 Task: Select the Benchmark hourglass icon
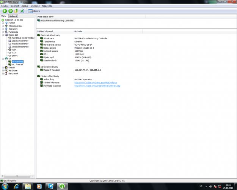[6, 73]
